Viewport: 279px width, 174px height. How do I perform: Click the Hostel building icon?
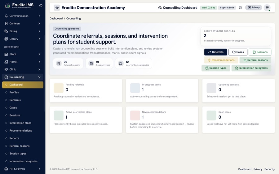tap(6, 62)
